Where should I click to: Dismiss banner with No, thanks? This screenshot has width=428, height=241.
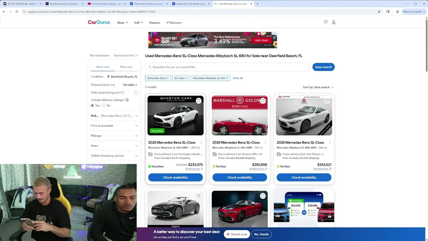[x=261, y=234]
